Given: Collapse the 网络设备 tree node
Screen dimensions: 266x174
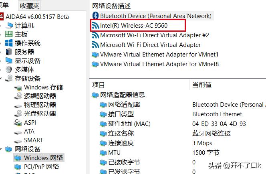Looking at the screenshot, I should point(2,149).
